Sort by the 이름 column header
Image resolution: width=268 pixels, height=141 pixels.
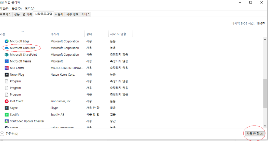click(x=24, y=34)
